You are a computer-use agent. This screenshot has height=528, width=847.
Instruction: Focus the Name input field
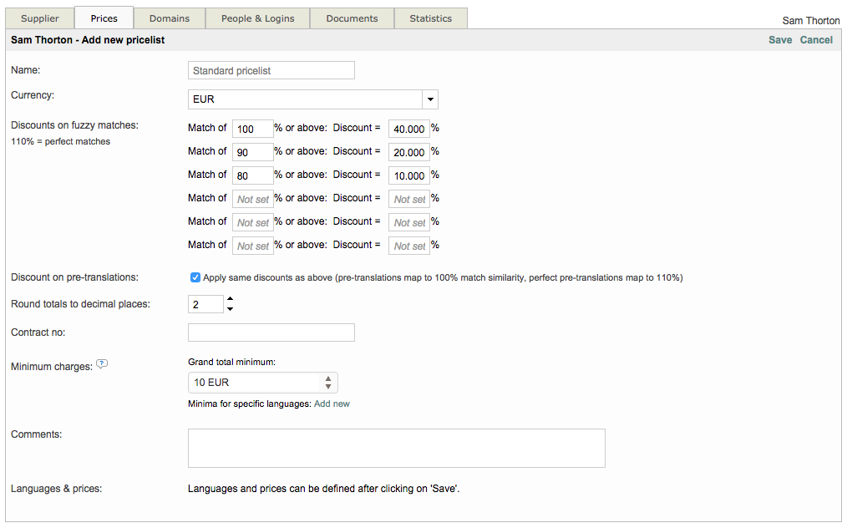[271, 71]
